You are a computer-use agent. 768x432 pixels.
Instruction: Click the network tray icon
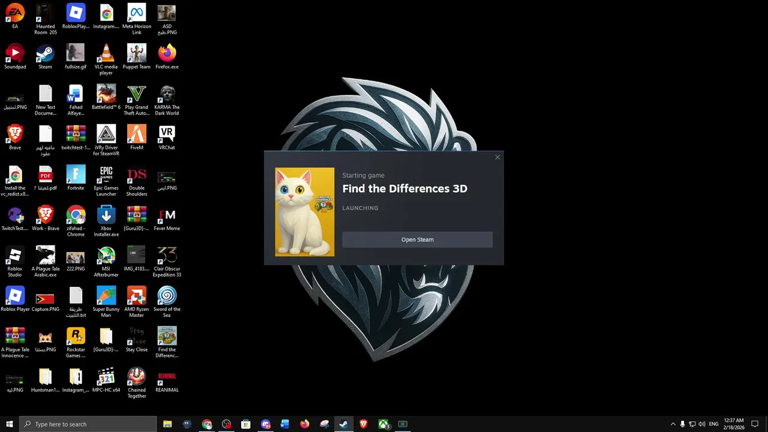coord(692,424)
